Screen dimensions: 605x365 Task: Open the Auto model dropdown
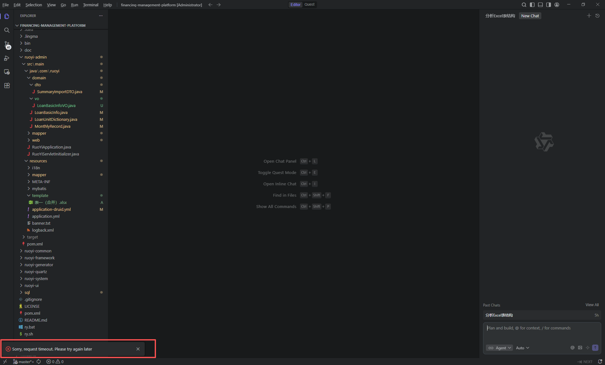[x=522, y=348]
